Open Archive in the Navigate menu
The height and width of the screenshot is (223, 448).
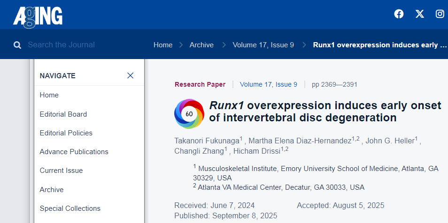[x=52, y=190]
